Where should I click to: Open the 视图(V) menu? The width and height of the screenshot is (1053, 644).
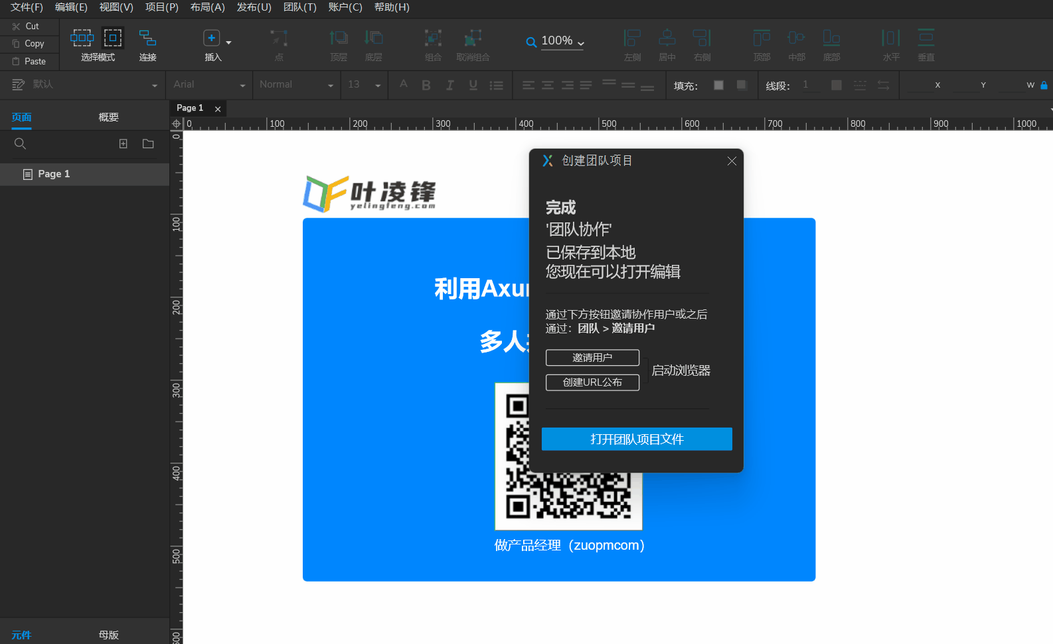pos(116,7)
